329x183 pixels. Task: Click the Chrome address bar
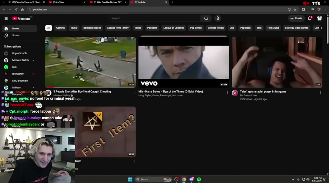tap(157, 9)
